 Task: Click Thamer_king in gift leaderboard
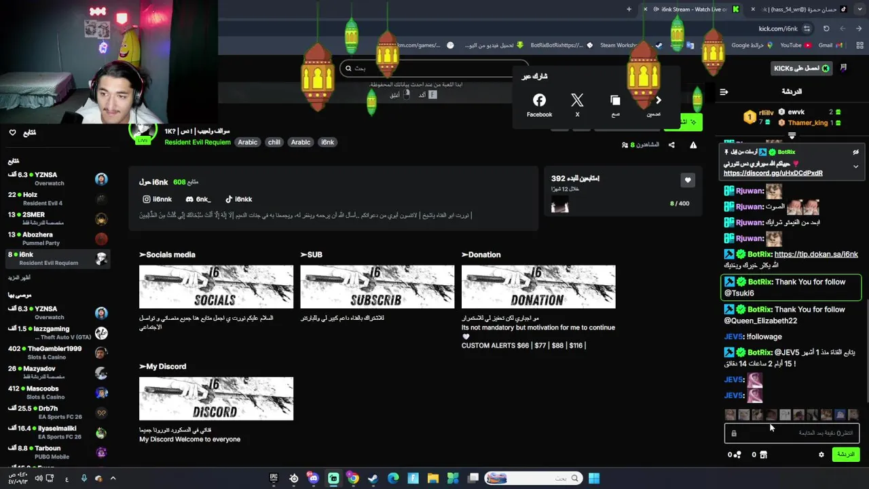point(808,123)
